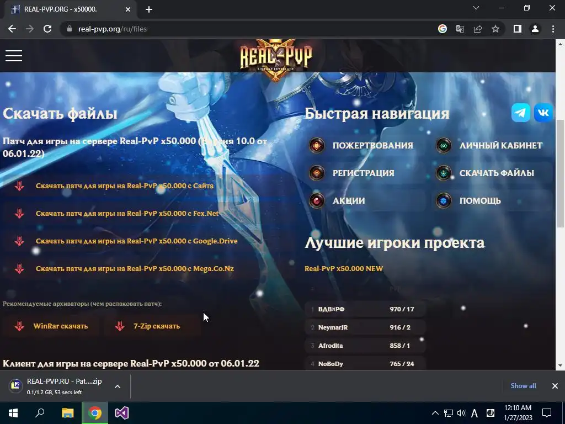Open File Explorer from taskbar
Viewport: 565px width, 424px height.
(67, 413)
